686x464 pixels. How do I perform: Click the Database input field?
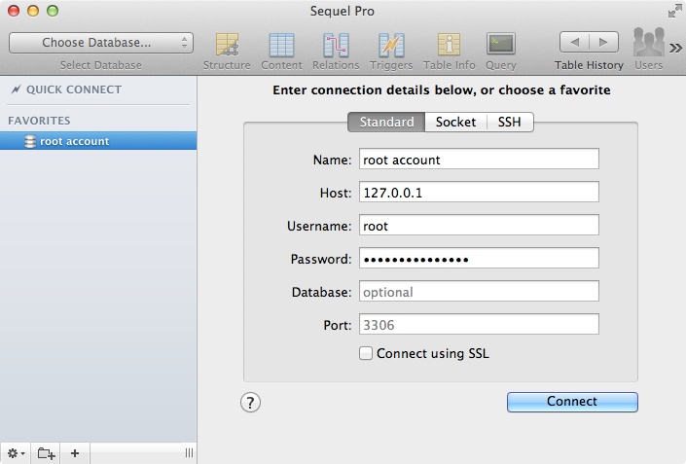coord(479,291)
